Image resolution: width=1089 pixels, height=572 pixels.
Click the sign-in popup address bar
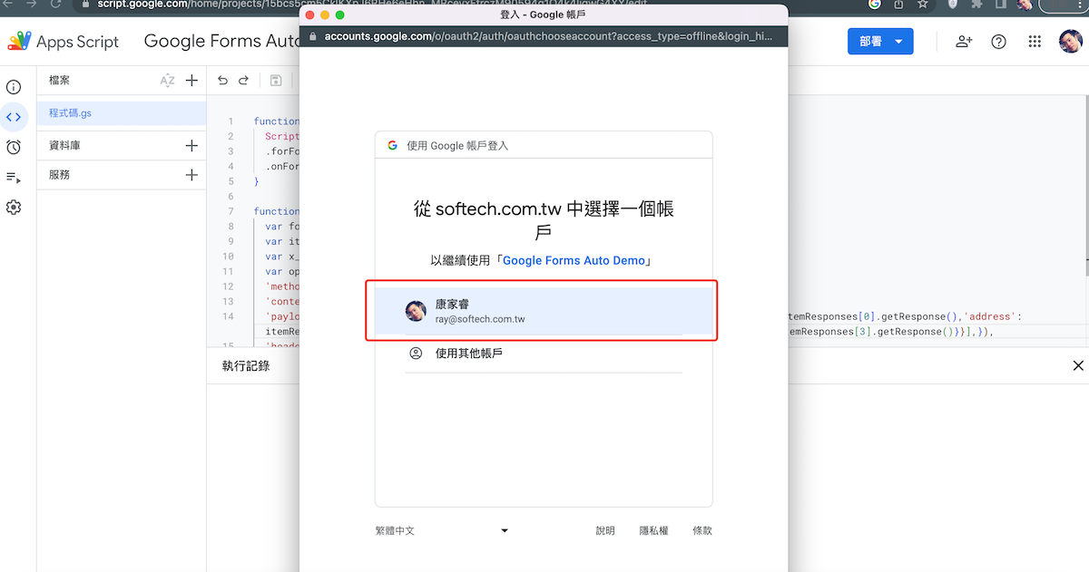pyautogui.click(x=543, y=37)
